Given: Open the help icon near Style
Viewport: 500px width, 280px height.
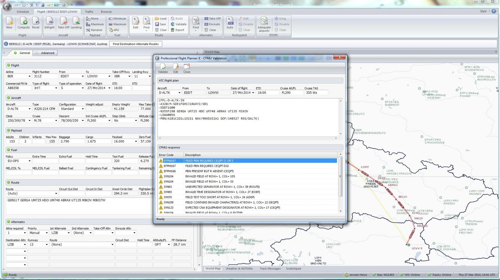Looking at the screenshot, I should tap(494, 11).
